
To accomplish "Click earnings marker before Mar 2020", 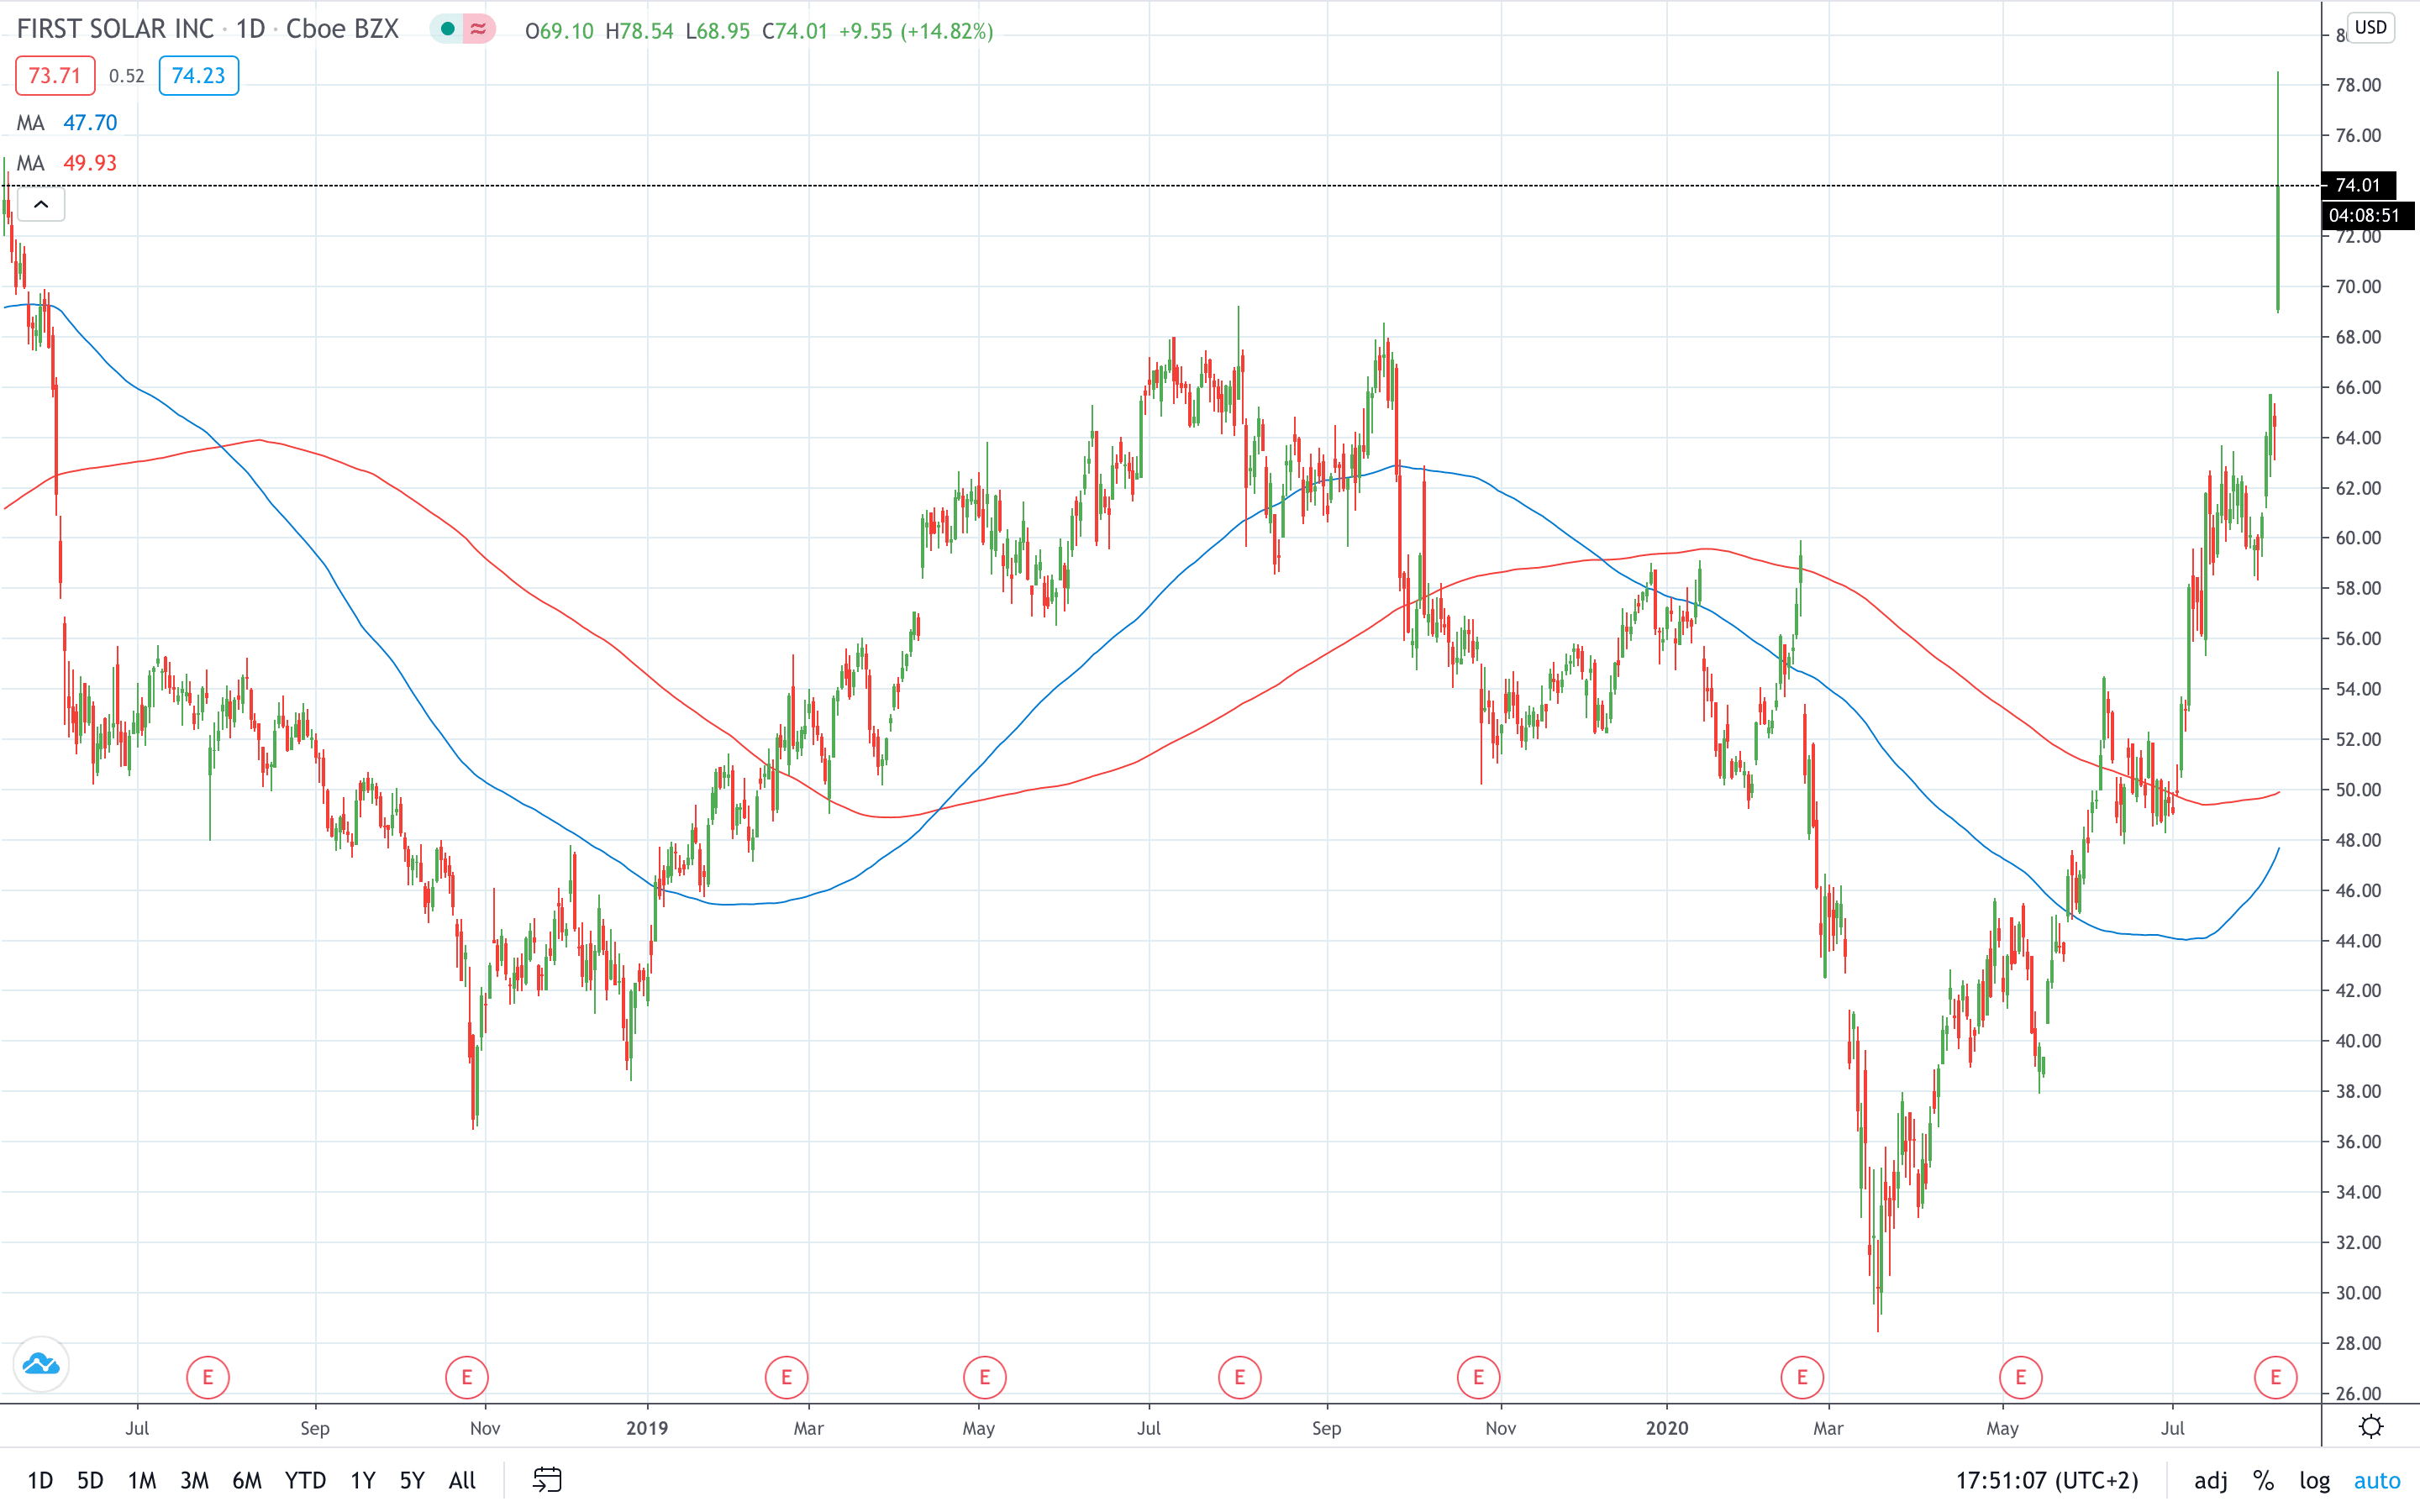I will [1802, 1377].
